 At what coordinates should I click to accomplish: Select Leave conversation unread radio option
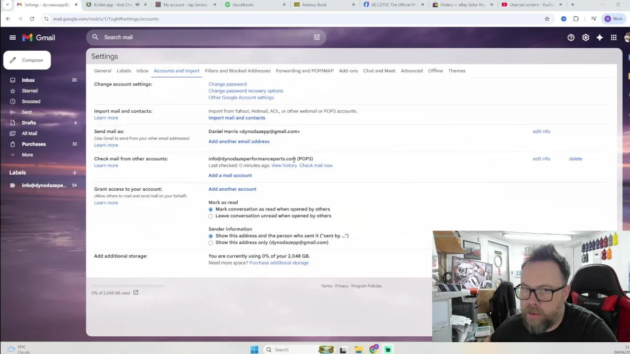pyautogui.click(x=211, y=216)
